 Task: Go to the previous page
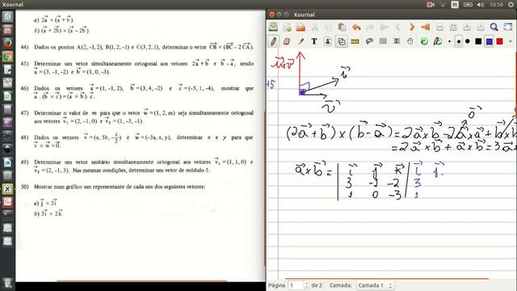tap(398, 27)
